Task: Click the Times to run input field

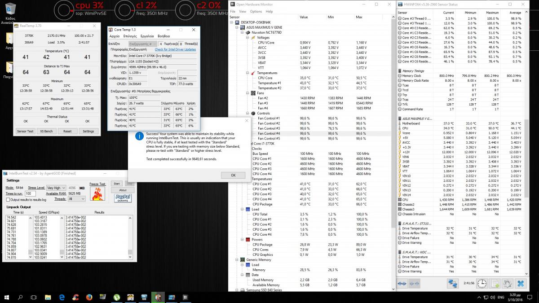Action: tap(30, 193)
